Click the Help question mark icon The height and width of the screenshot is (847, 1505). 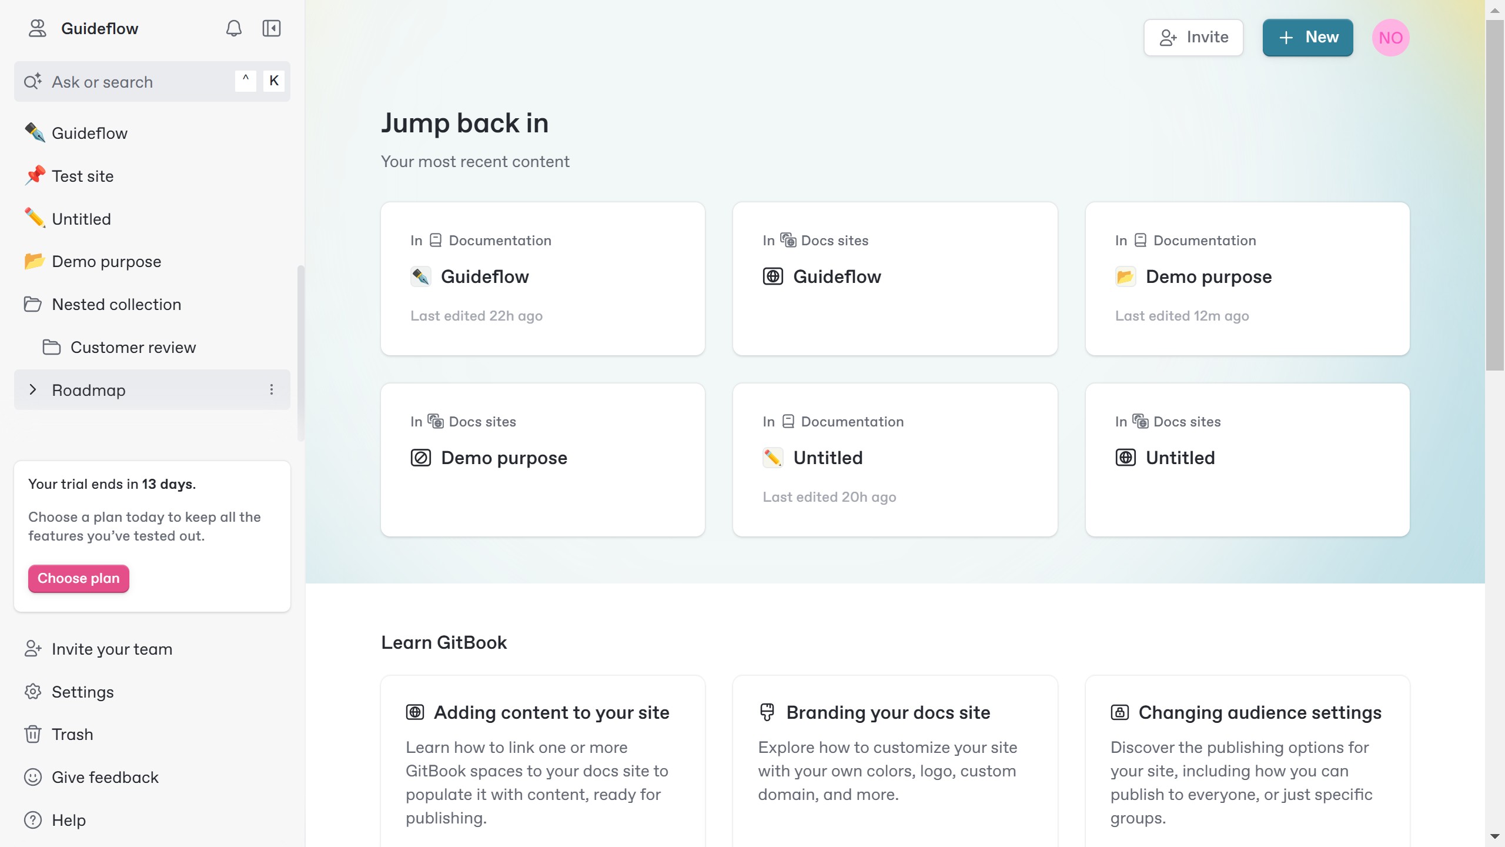[x=33, y=820]
